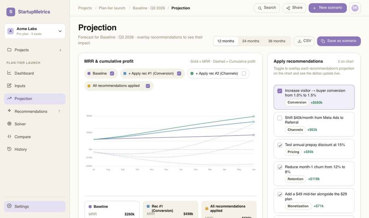Click the Pricing tag chip
Viewport: 369px width, 218px height.
[293, 152]
